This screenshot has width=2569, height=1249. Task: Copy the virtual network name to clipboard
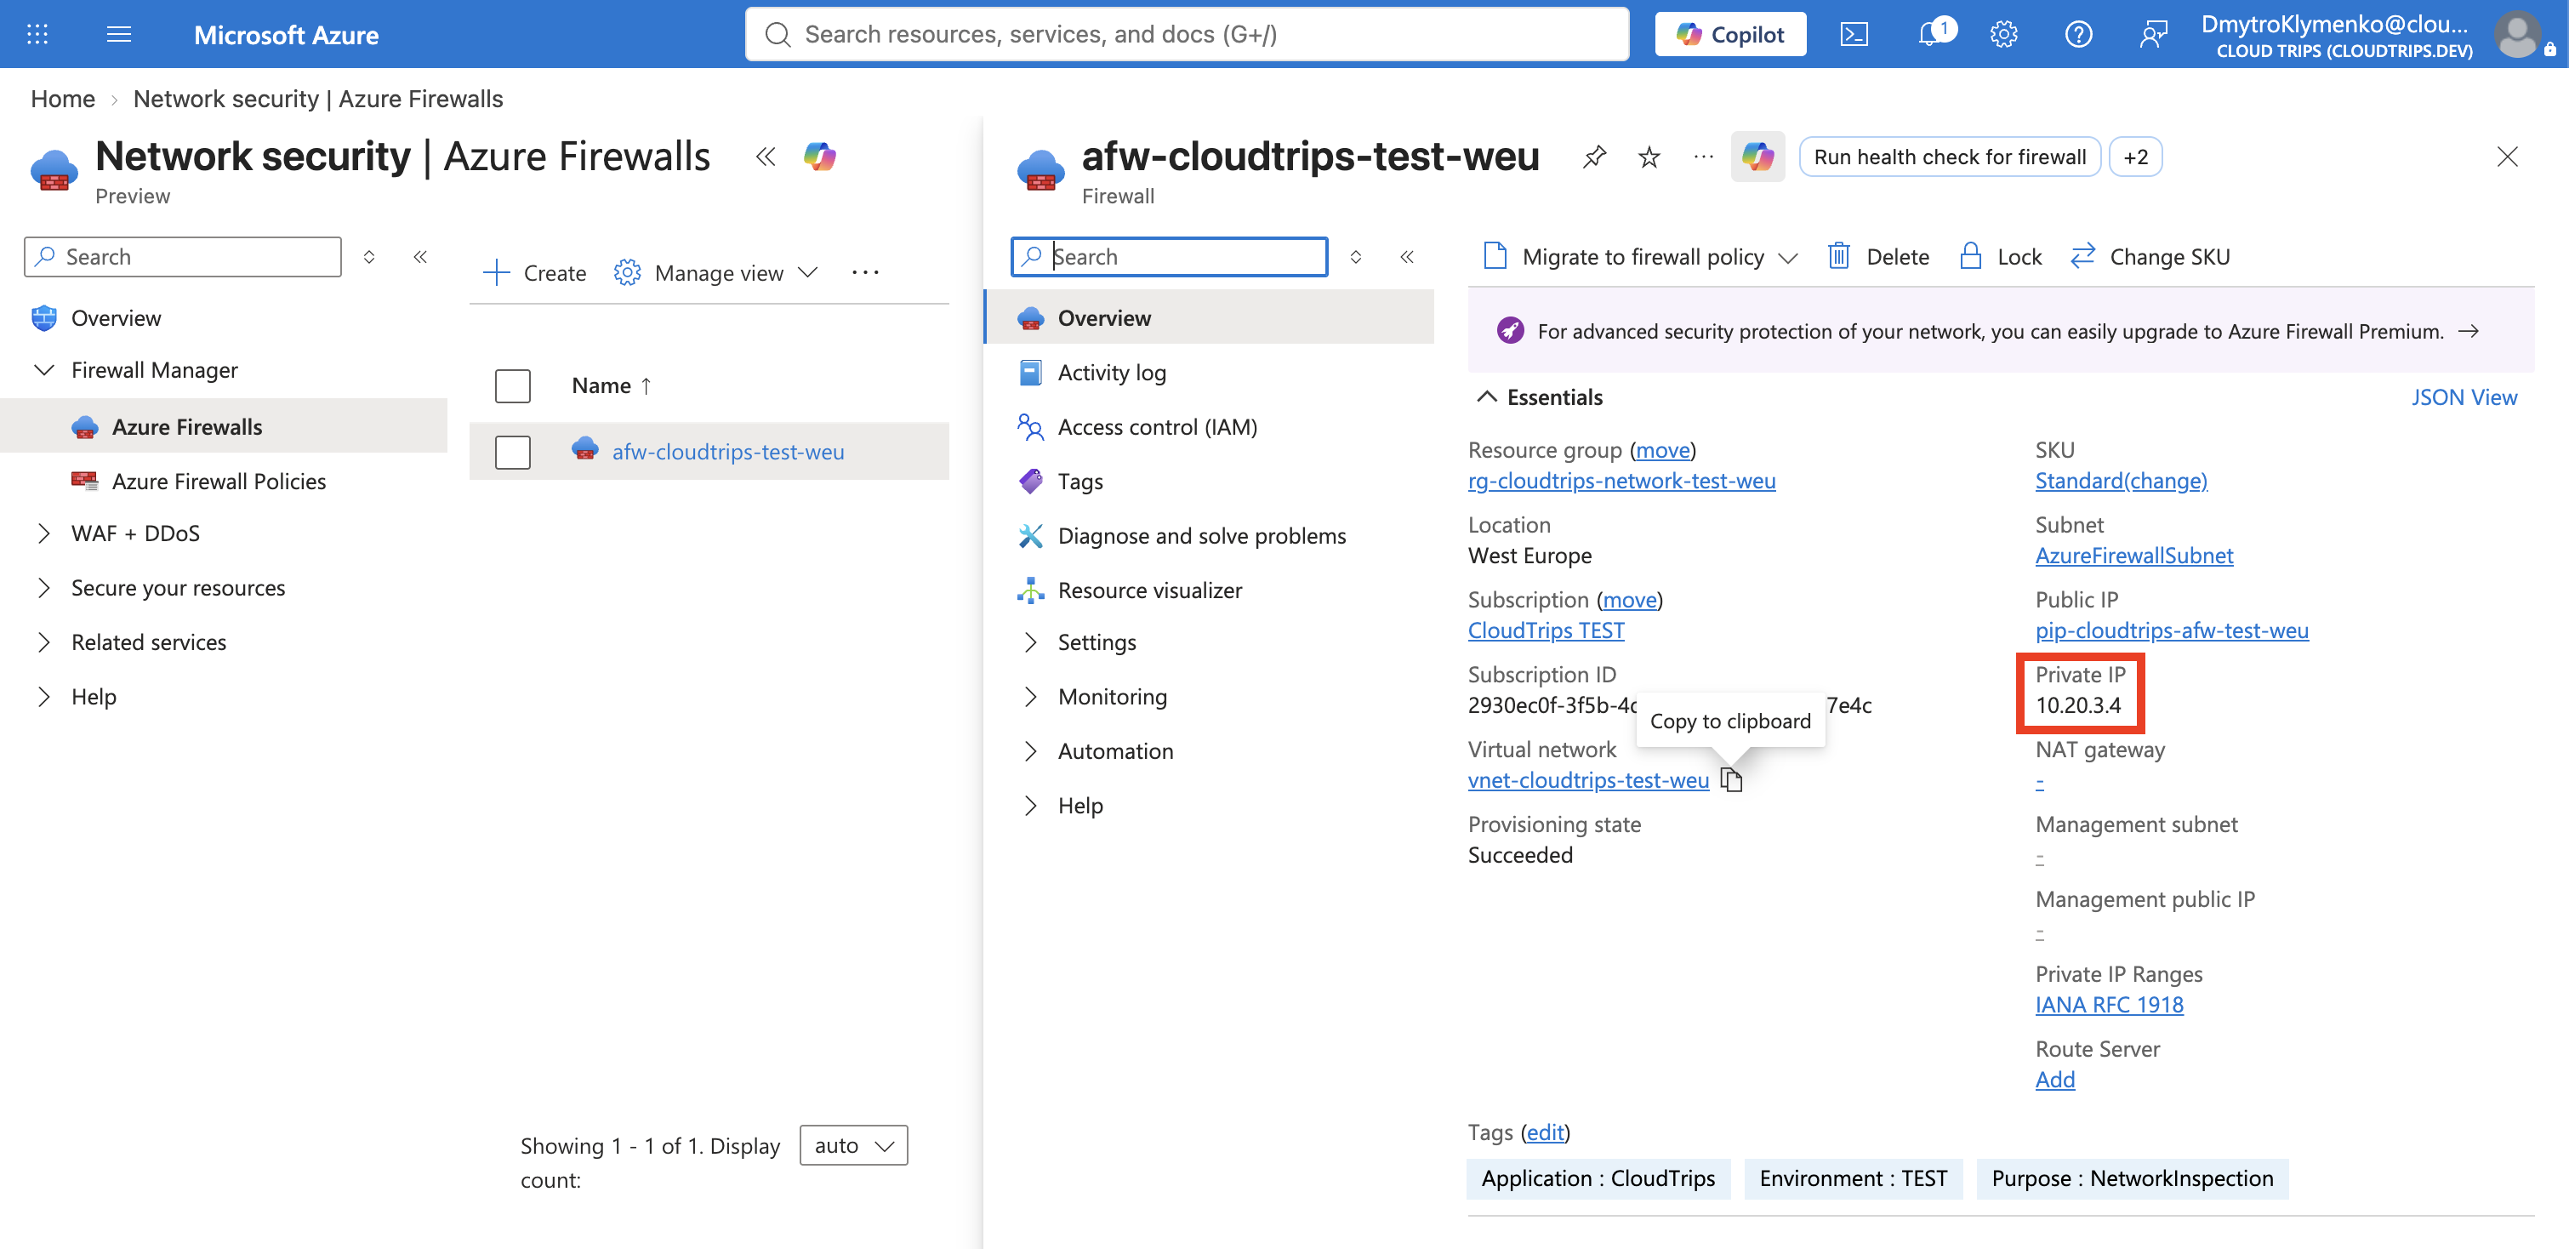(1731, 780)
